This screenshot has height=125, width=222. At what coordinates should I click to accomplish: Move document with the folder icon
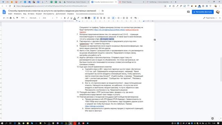coord(103,11)
